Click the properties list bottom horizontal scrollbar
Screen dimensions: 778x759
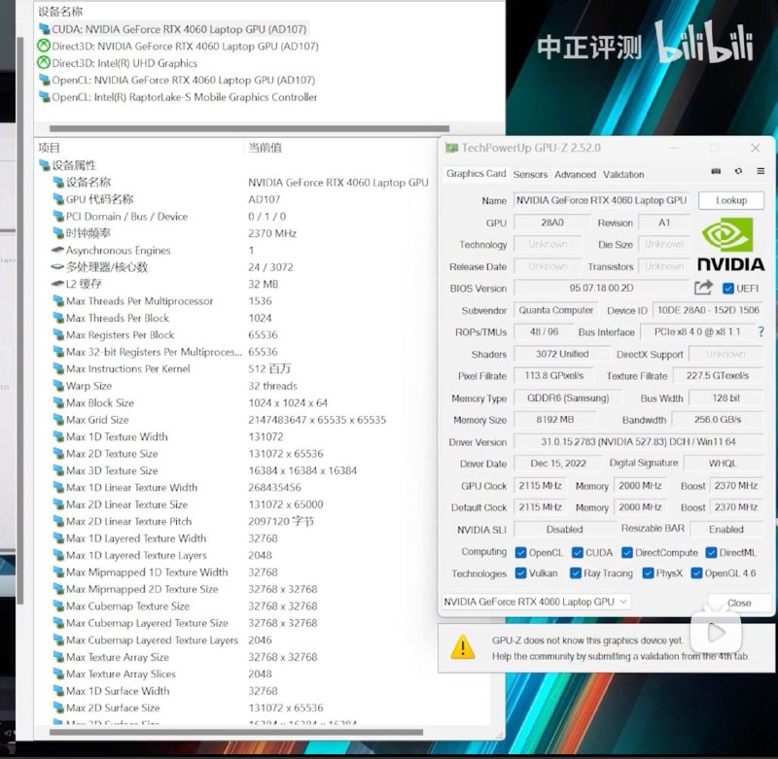(236, 732)
